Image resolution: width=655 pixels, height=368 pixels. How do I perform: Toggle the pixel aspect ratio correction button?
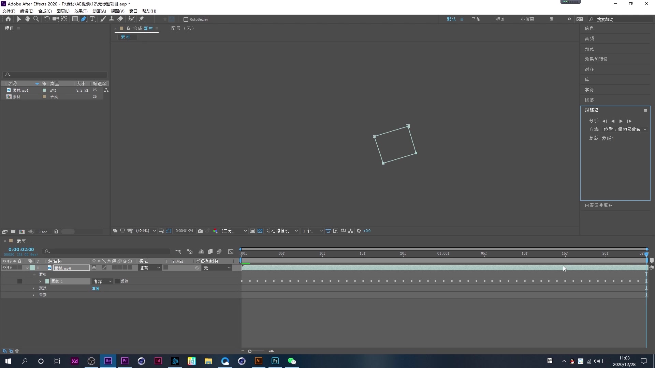328,231
